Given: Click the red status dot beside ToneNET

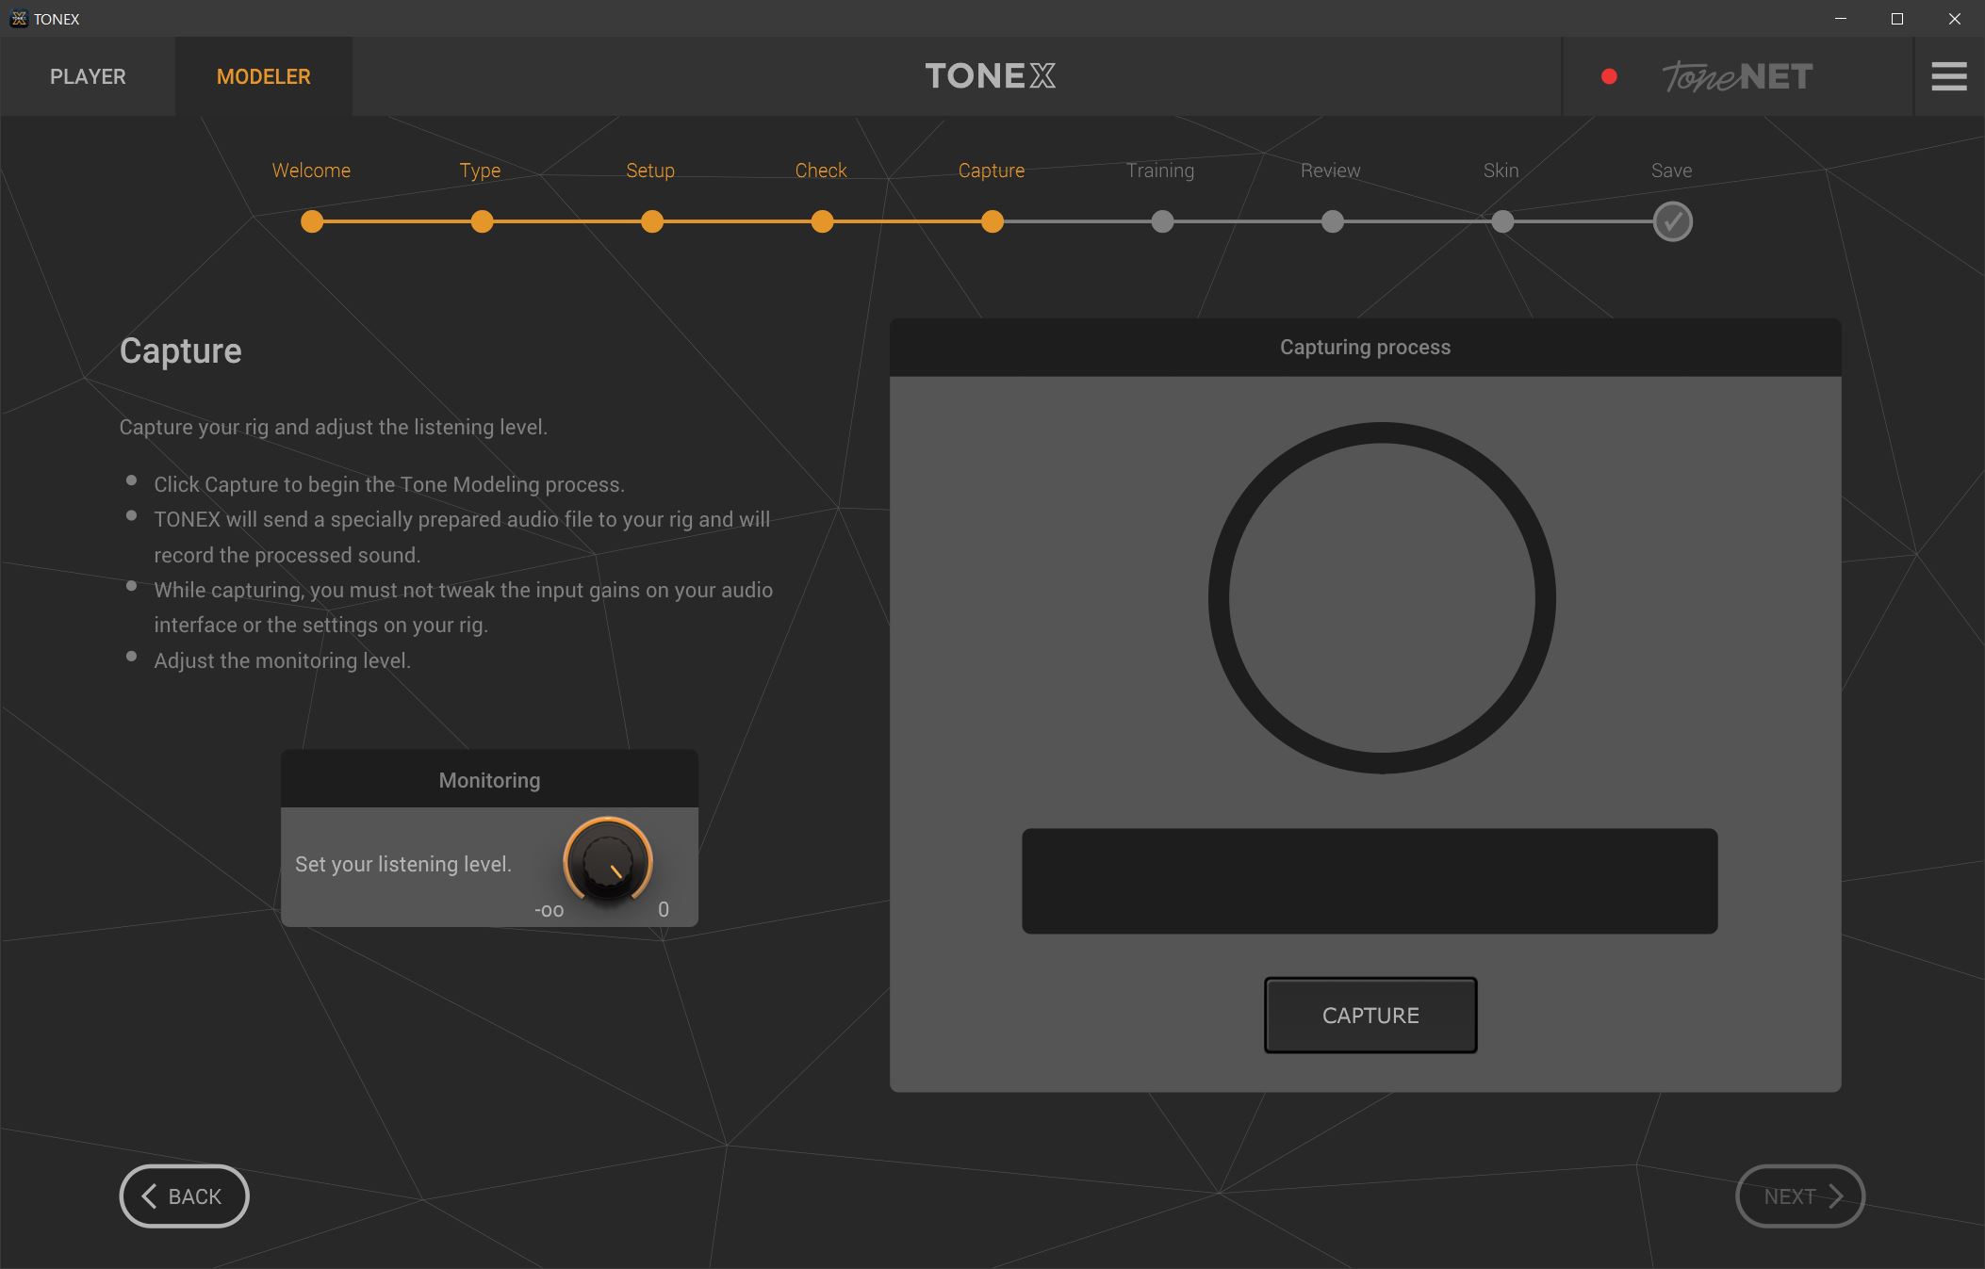Looking at the screenshot, I should tap(1609, 76).
